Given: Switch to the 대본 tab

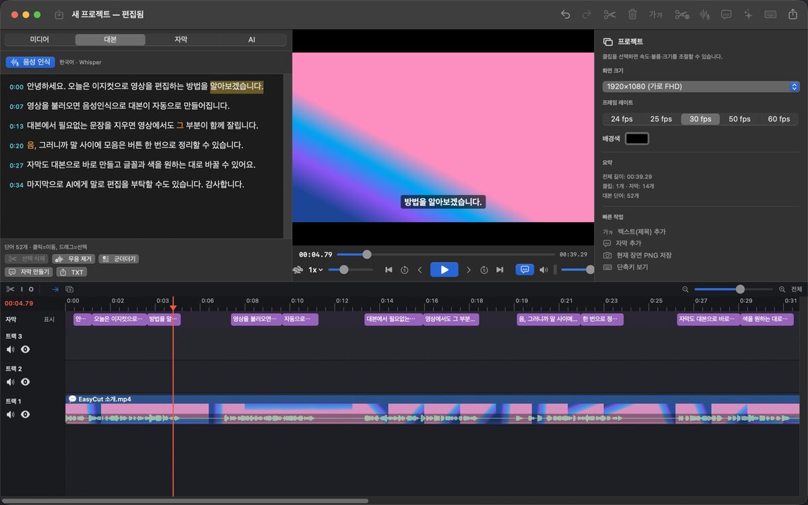Looking at the screenshot, I should click(x=110, y=40).
